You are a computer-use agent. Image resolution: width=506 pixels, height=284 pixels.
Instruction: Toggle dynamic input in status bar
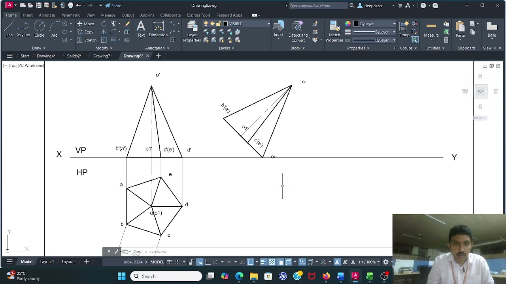(200, 262)
